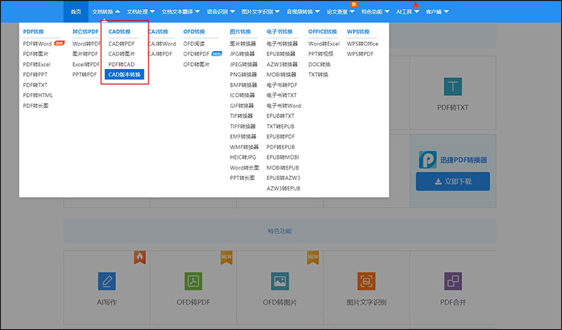Open the Word转Excel link
This screenshot has width=562, height=330.
[324, 43]
